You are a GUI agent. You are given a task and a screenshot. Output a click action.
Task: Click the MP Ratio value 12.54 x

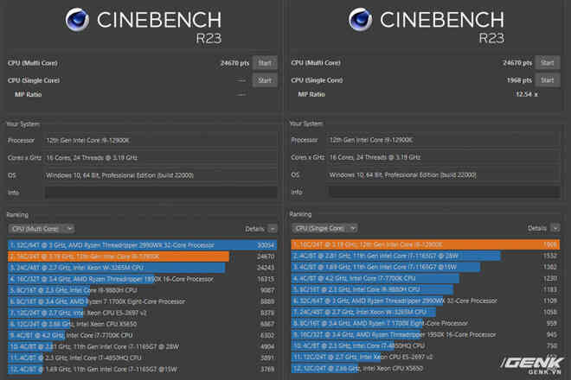click(x=527, y=94)
